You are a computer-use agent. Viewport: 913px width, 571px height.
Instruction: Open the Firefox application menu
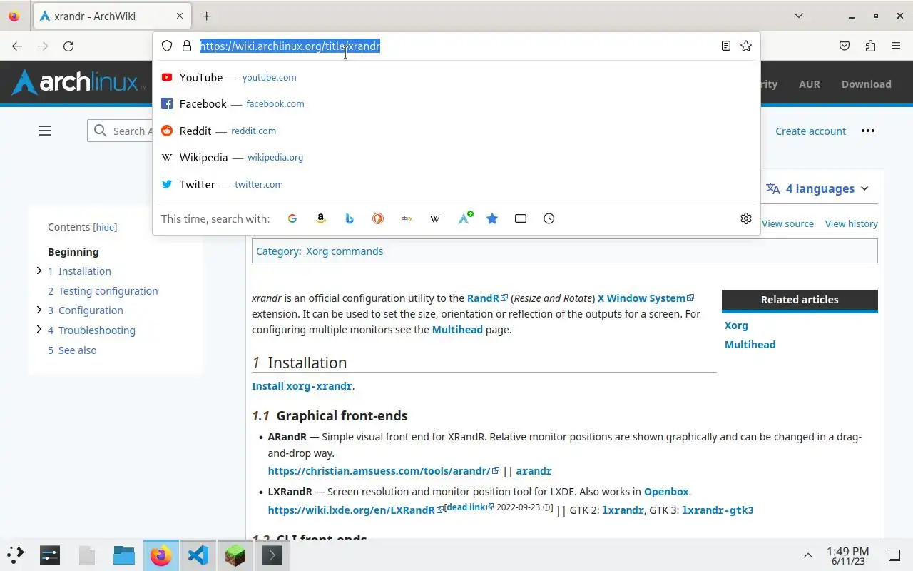coord(896,46)
